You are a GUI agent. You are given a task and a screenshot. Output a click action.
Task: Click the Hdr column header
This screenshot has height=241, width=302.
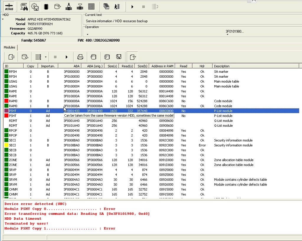tap(202, 66)
